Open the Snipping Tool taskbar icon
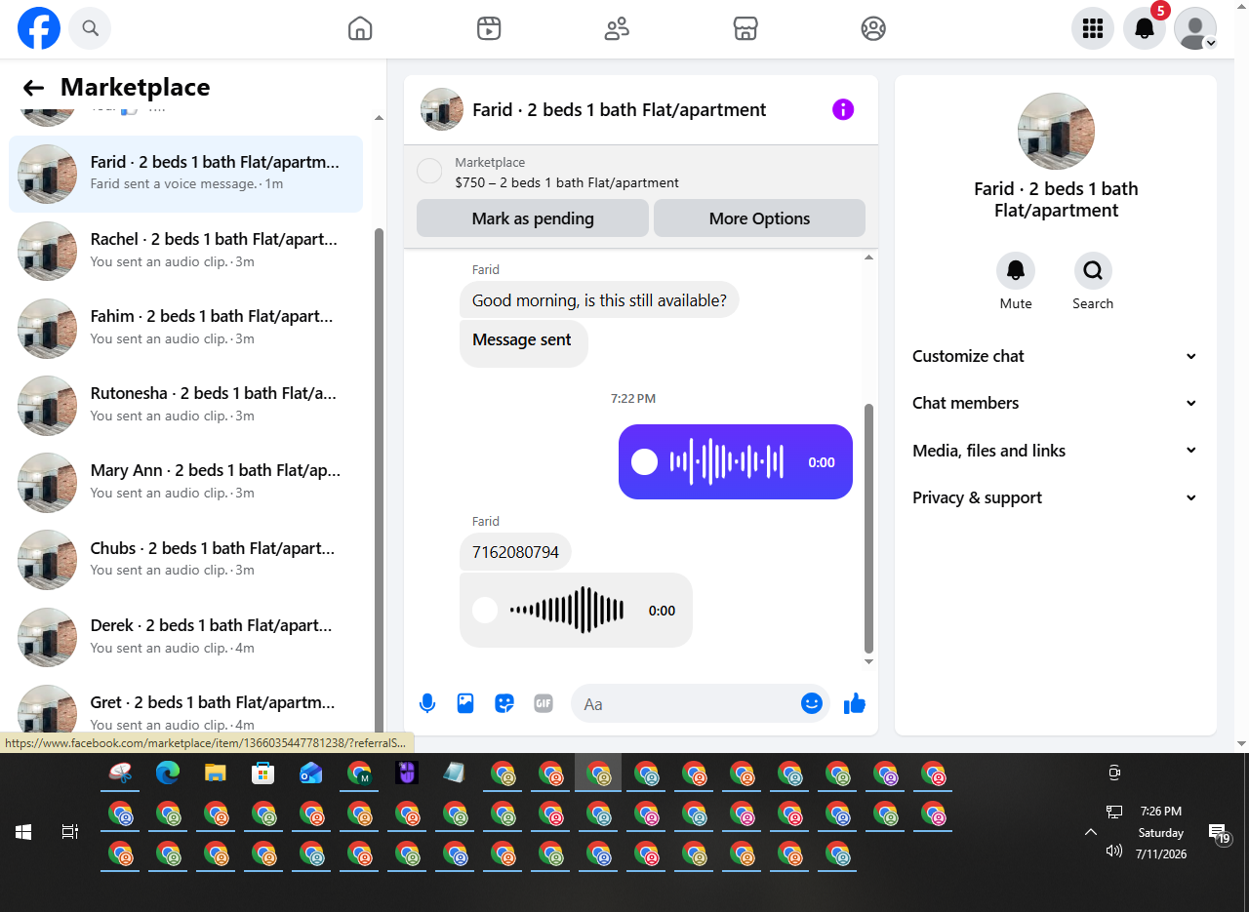Image resolution: width=1249 pixels, height=912 pixels. click(x=120, y=773)
